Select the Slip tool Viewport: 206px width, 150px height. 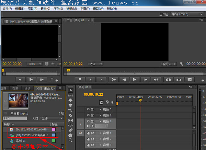(x=70, y=120)
